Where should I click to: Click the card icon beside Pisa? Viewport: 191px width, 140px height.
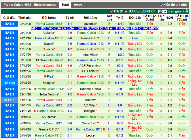click(45, 76)
